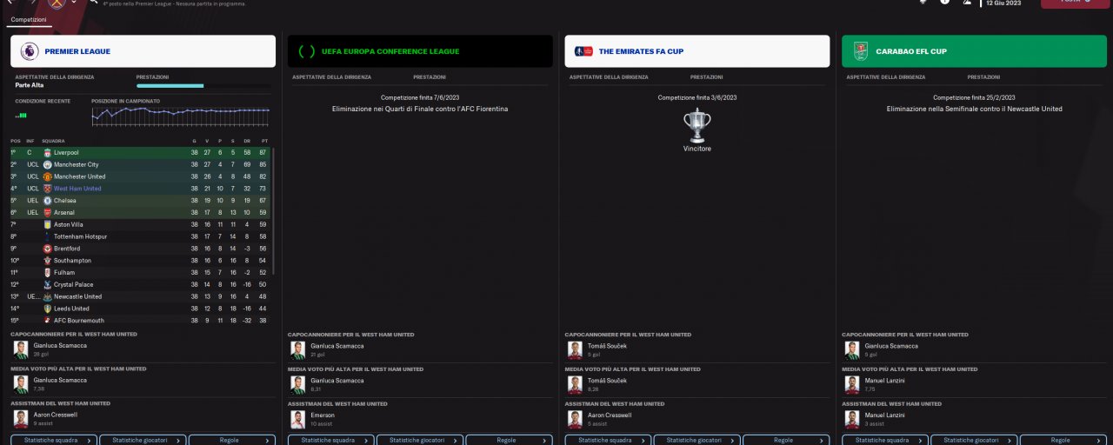Click Aaron Cresswell portrait under Premier League assists
Screen dimensions: 1113x445
(20, 419)
